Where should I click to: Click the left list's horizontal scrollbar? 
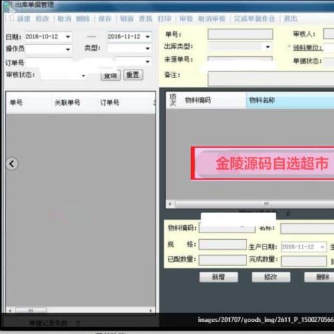tap(81, 310)
